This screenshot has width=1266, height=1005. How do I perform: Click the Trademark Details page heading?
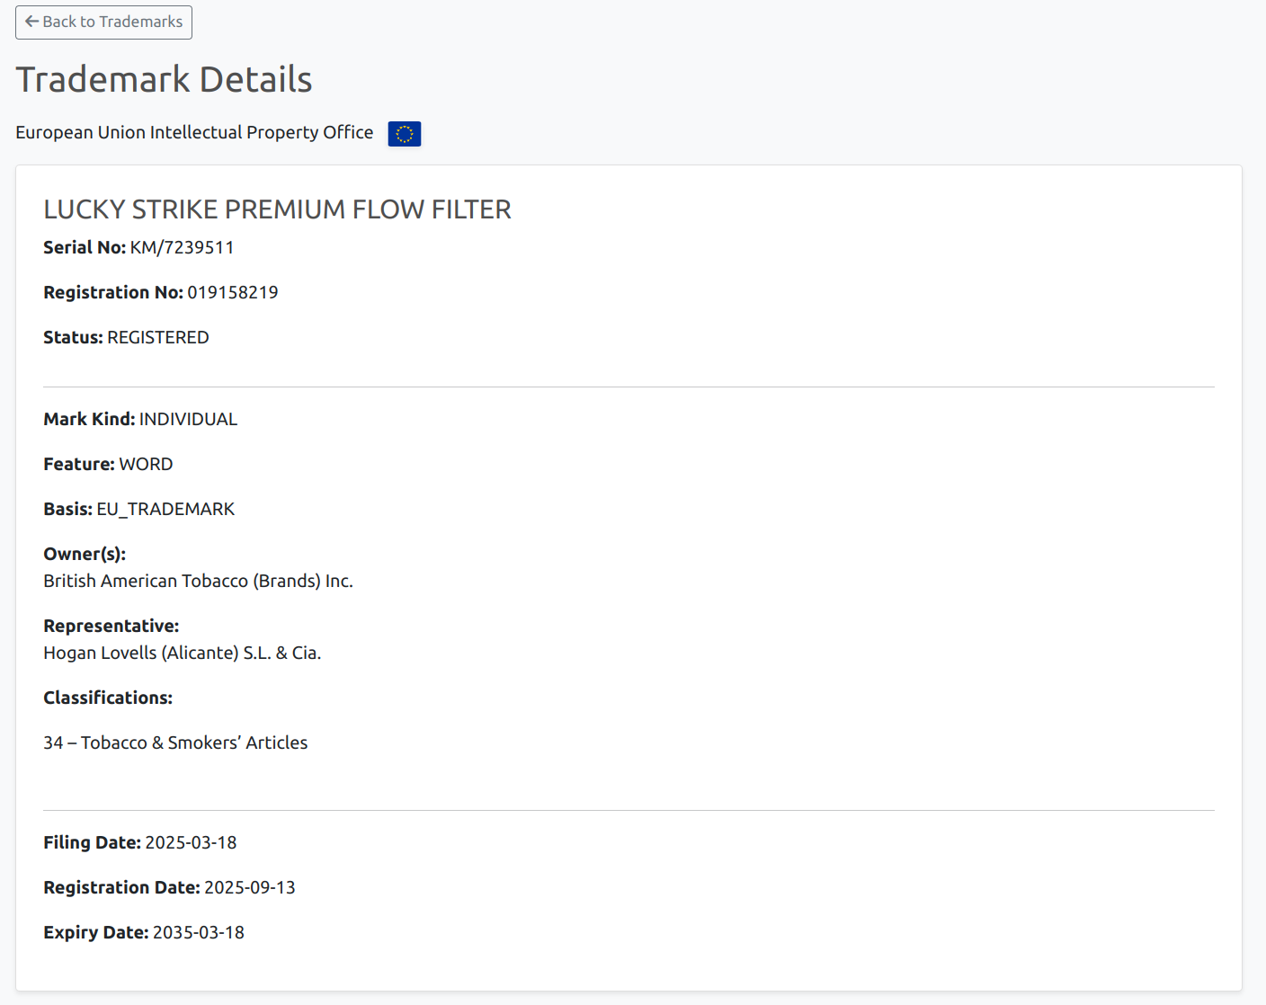[164, 80]
